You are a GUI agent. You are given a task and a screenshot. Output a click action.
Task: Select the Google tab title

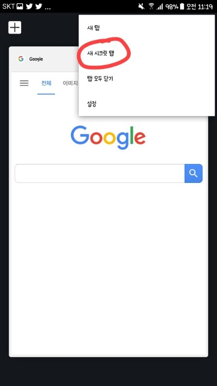[36, 59]
